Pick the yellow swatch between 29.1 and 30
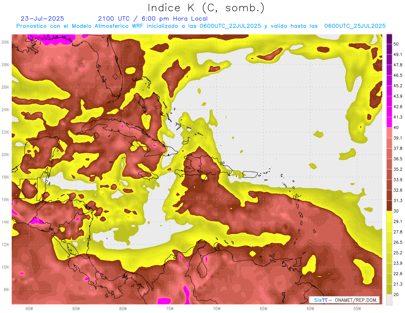This screenshot has height=313, width=405. [x=389, y=216]
